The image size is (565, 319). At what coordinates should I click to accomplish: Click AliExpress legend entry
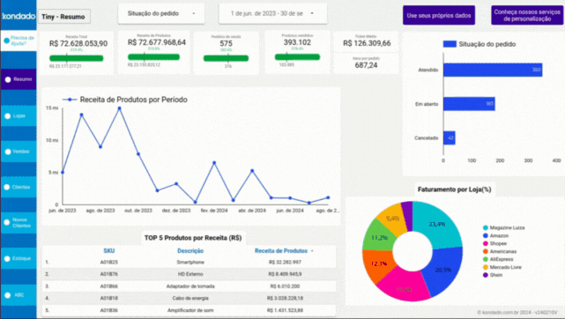click(x=498, y=259)
